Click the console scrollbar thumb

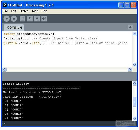134,102
